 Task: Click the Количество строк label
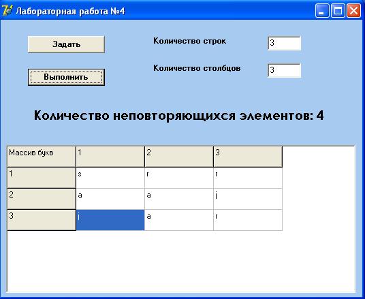point(189,41)
